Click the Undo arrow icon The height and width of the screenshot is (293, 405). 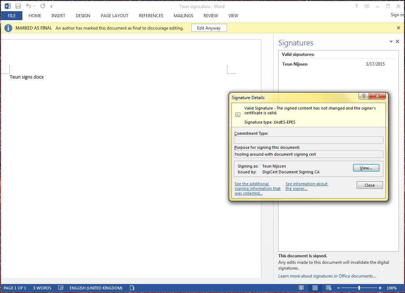(28, 6)
